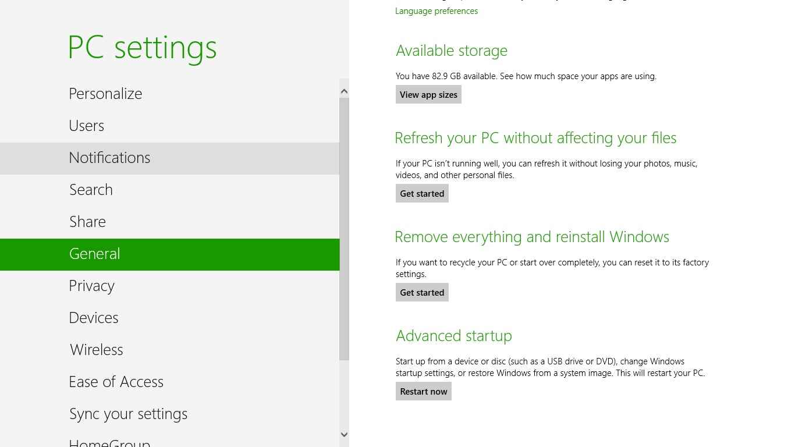Viewport: 795px width, 447px height.
Task: Switch to the Users settings section
Action: (x=86, y=125)
